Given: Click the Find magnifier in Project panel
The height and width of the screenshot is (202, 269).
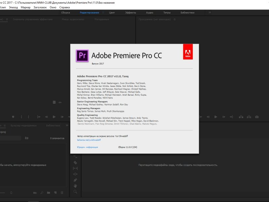Looking at the screenshot, I should pyautogui.click(x=42, y=193).
